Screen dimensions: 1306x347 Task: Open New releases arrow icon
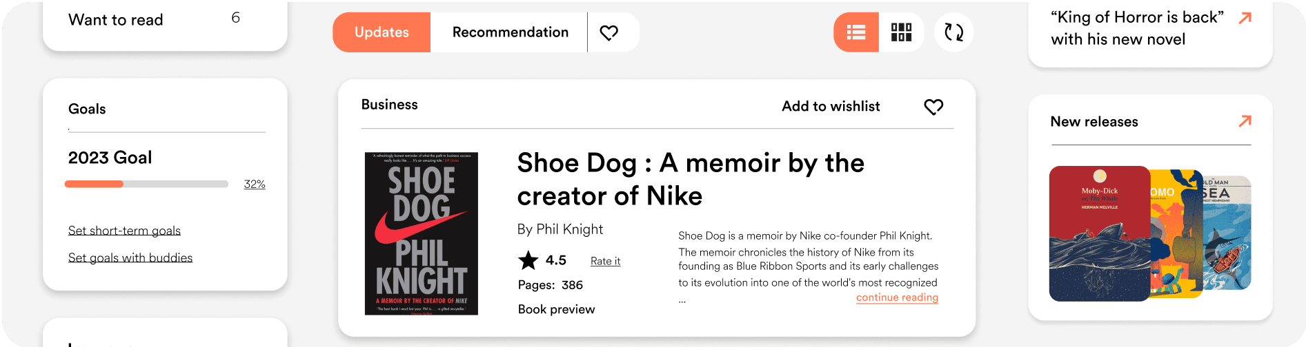(x=1245, y=121)
